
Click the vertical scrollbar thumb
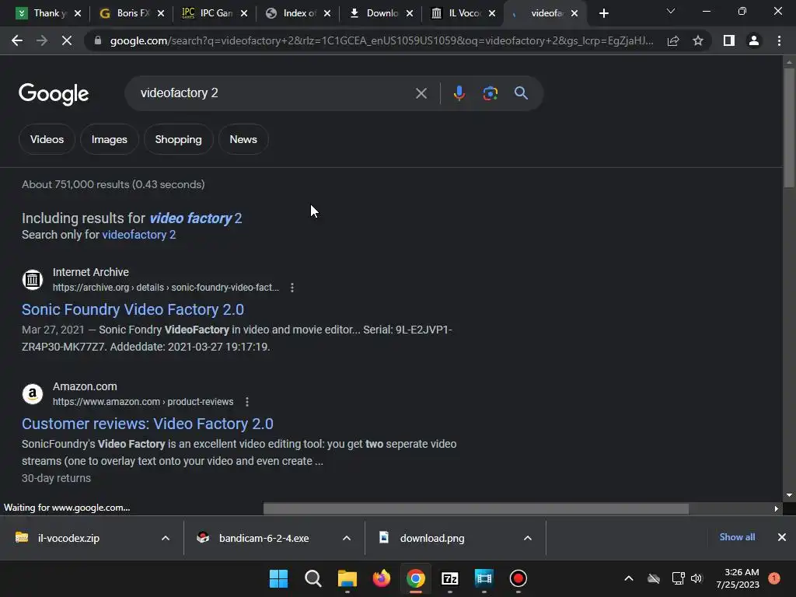tap(789, 127)
